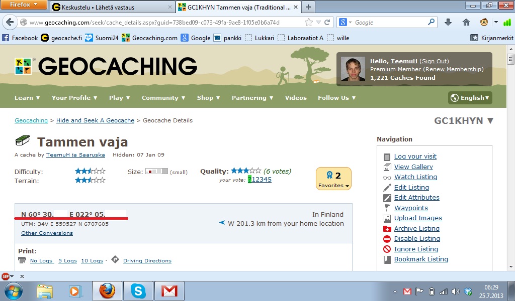515x301 pixels.
Task: Open Skype from the Windows taskbar
Action: (x=137, y=291)
